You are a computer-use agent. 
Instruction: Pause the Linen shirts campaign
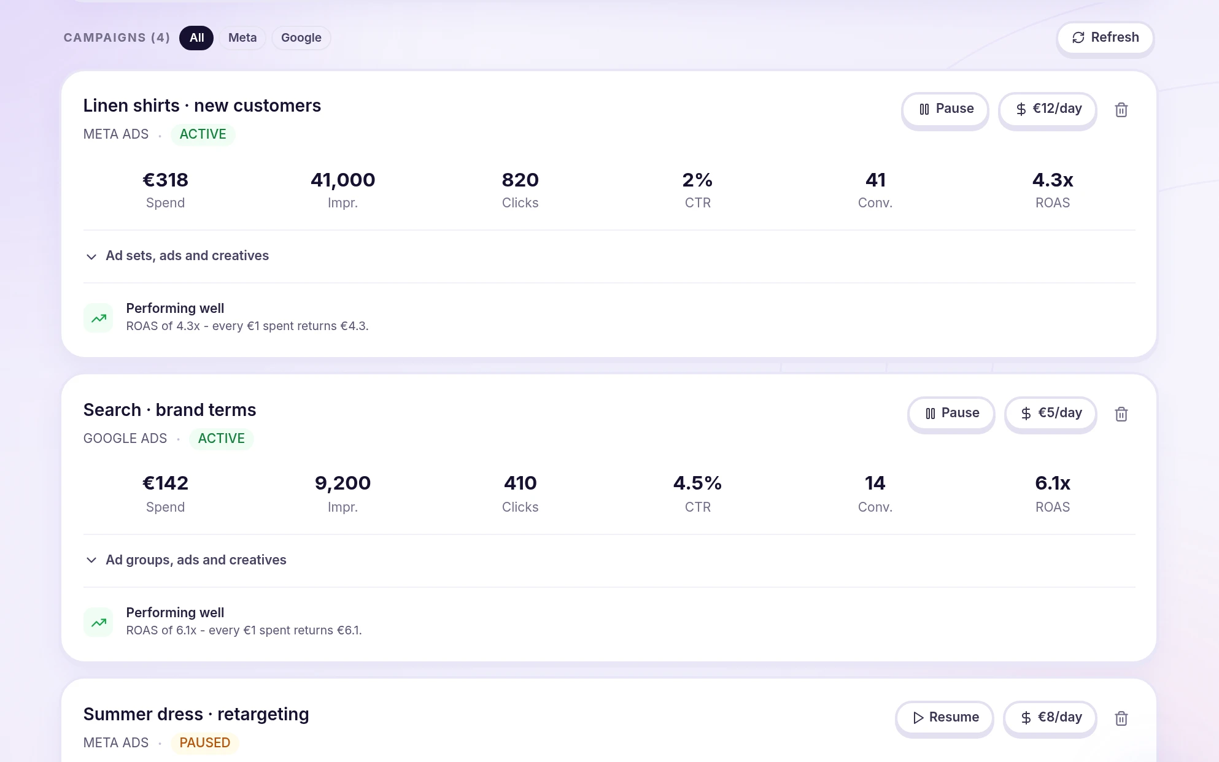[945, 109]
